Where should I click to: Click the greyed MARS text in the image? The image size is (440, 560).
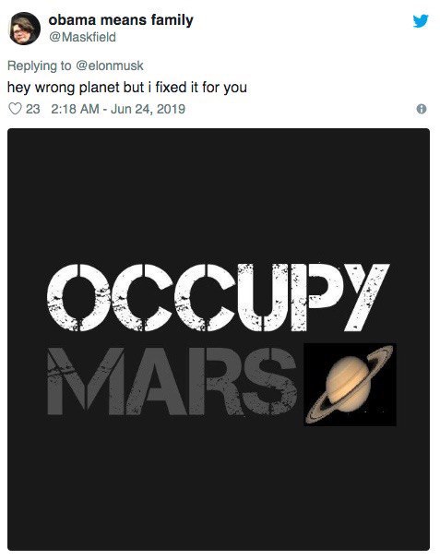pos(172,381)
